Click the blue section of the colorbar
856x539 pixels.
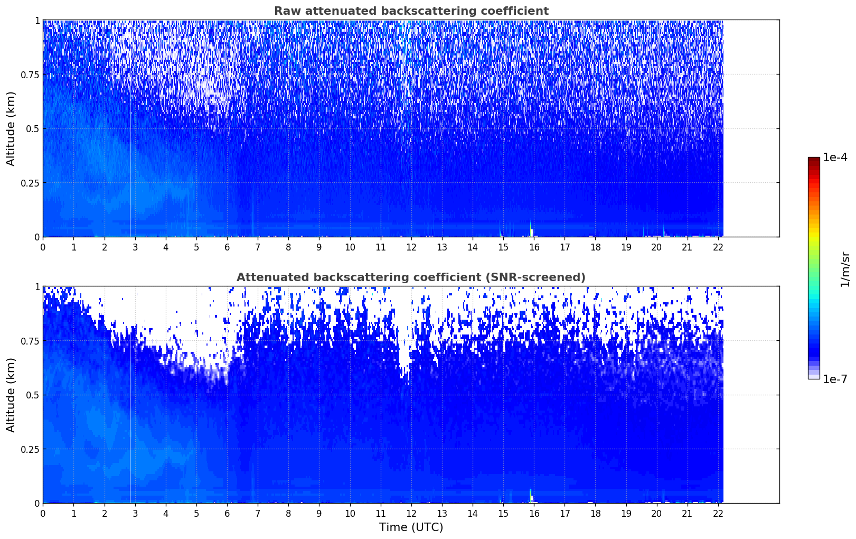click(814, 338)
